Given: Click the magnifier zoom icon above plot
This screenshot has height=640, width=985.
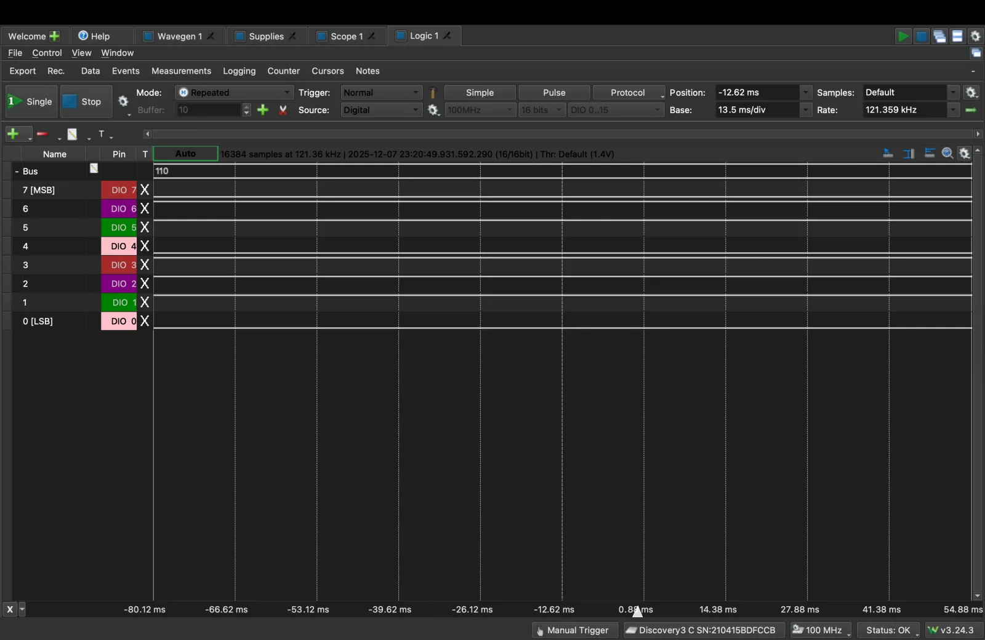Looking at the screenshot, I should (947, 154).
